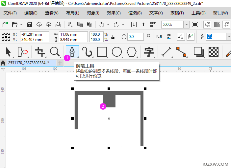The height and width of the screenshot is (168, 231).
Task: Select the Artistic Media tool
Action: click(87, 52)
